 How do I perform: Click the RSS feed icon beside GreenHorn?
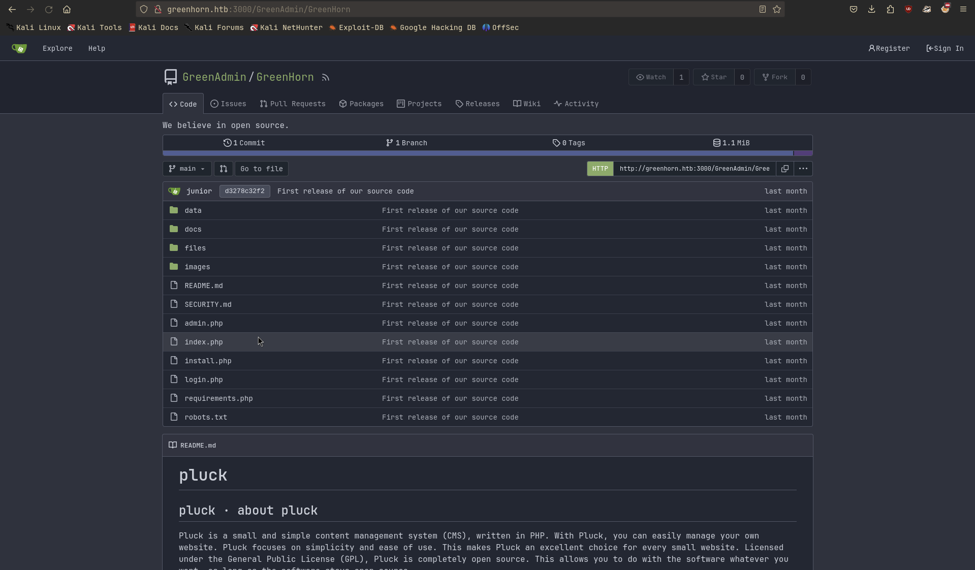click(326, 78)
